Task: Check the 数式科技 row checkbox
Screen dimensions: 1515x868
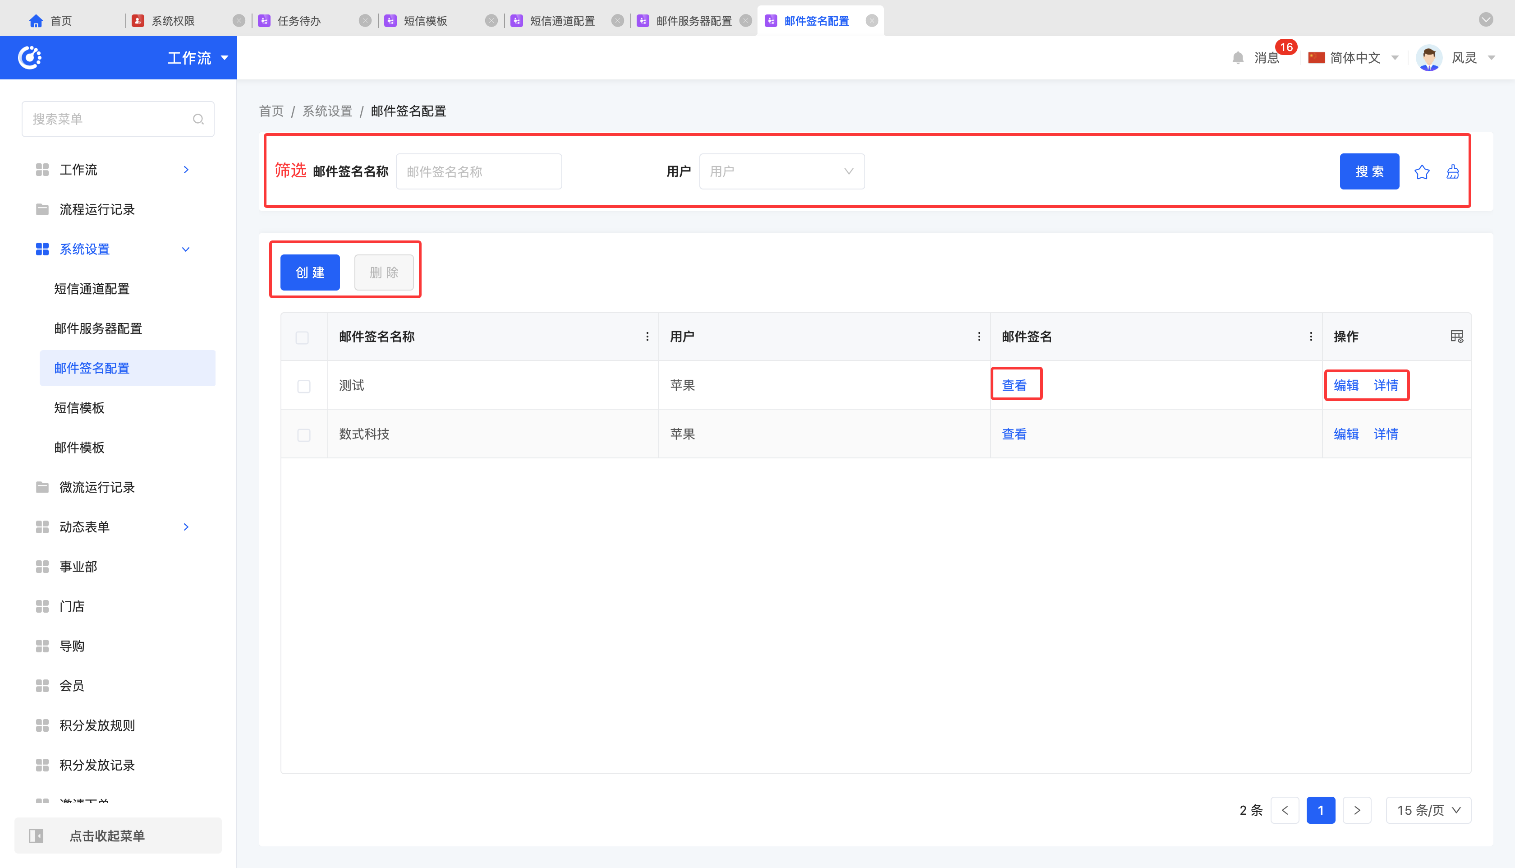Action: pyautogui.click(x=304, y=435)
